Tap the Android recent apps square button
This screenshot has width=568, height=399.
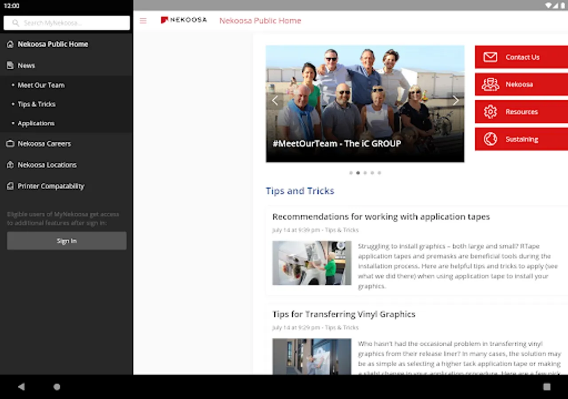547,387
